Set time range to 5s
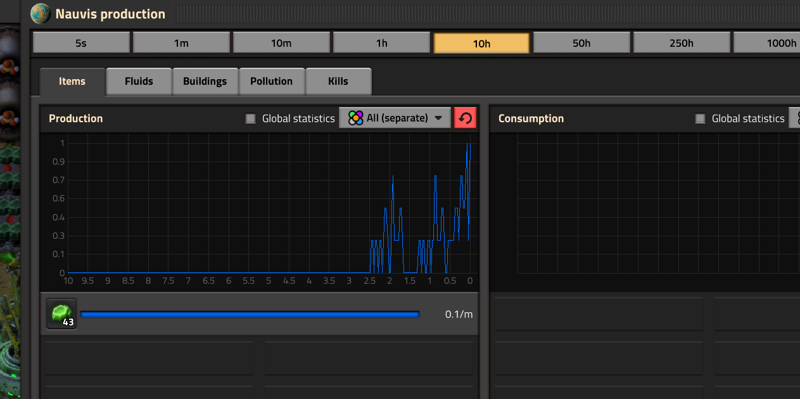800x399 pixels. click(80, 43)
